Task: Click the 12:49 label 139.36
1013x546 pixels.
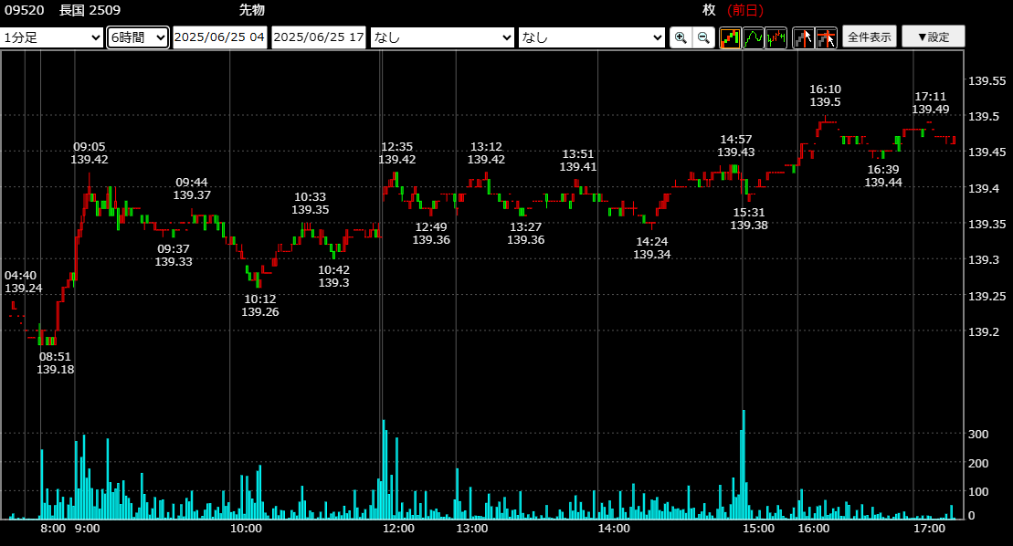Action: (x=431, y=233)
